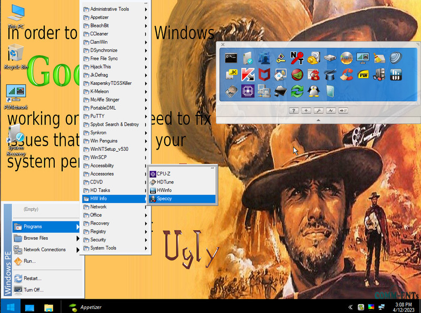Image resolution: width=421 pixels, height=313 pixels.
Task: Click the Windows Start button on taskbar
Action: pos(11,307)
